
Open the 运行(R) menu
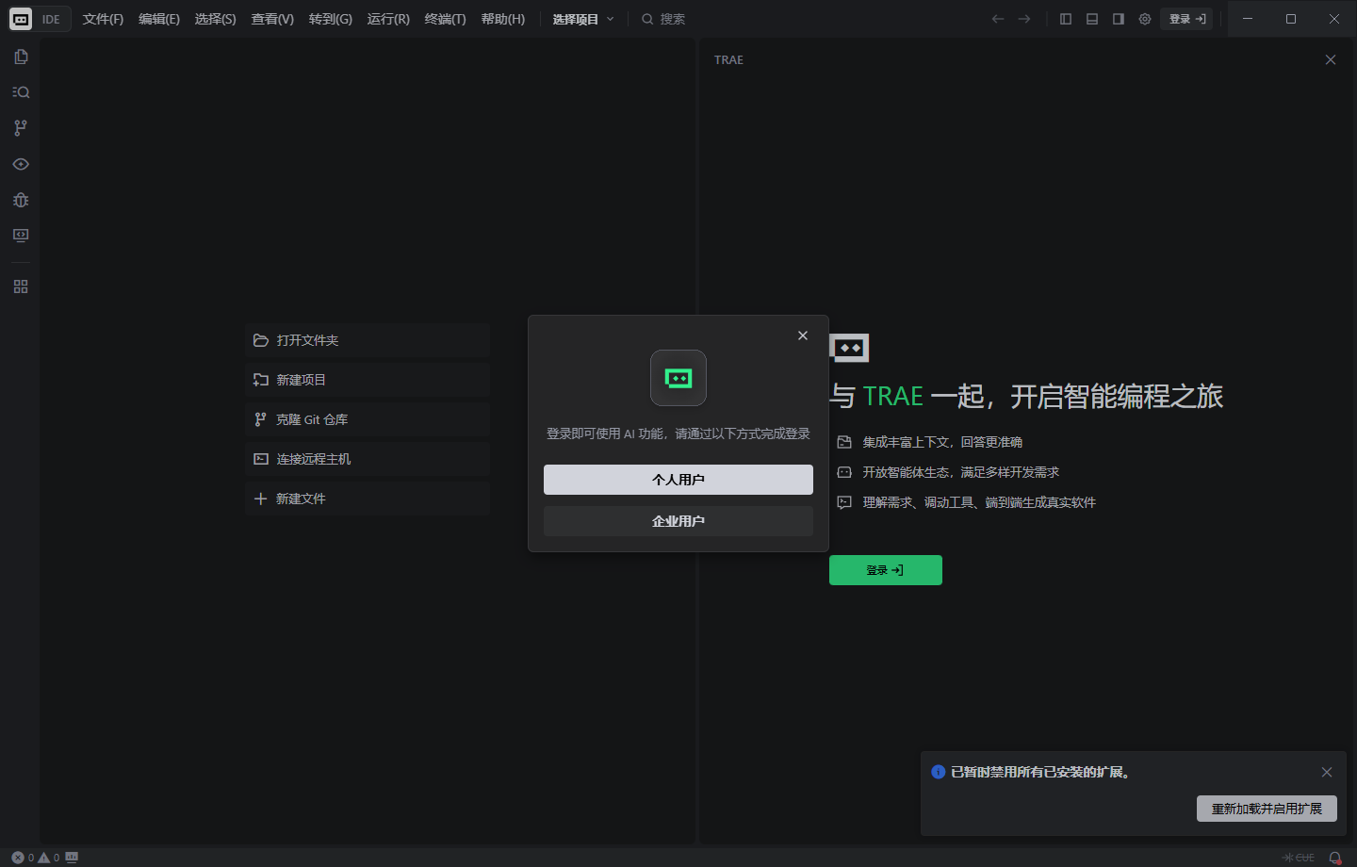[388, 19]
